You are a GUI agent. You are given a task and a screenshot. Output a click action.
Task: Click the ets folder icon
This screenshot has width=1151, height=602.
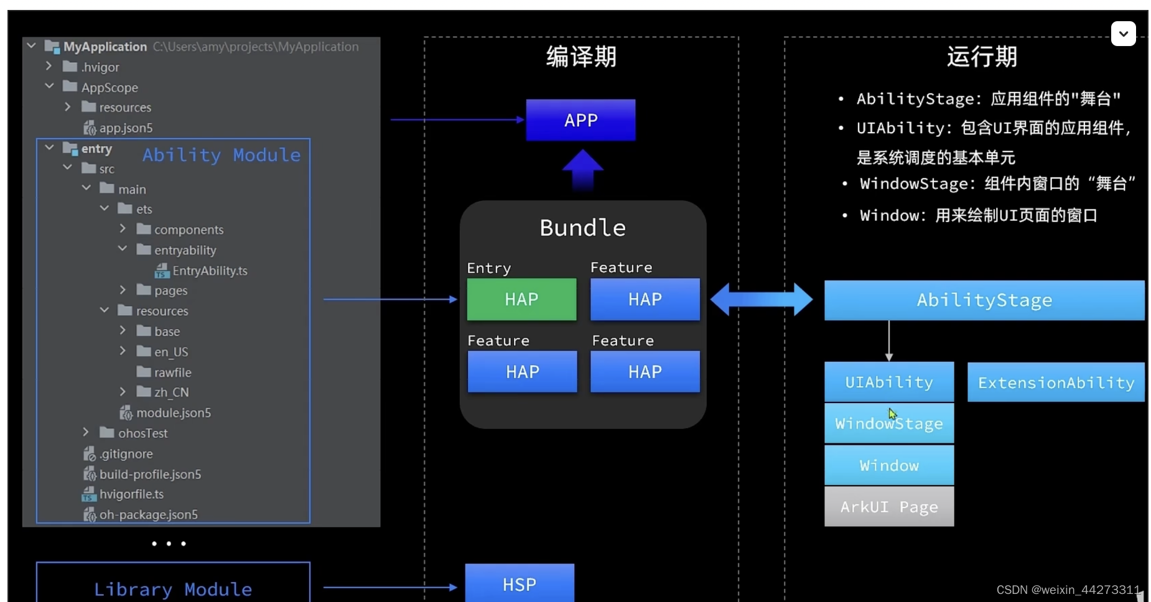point(125,208)
